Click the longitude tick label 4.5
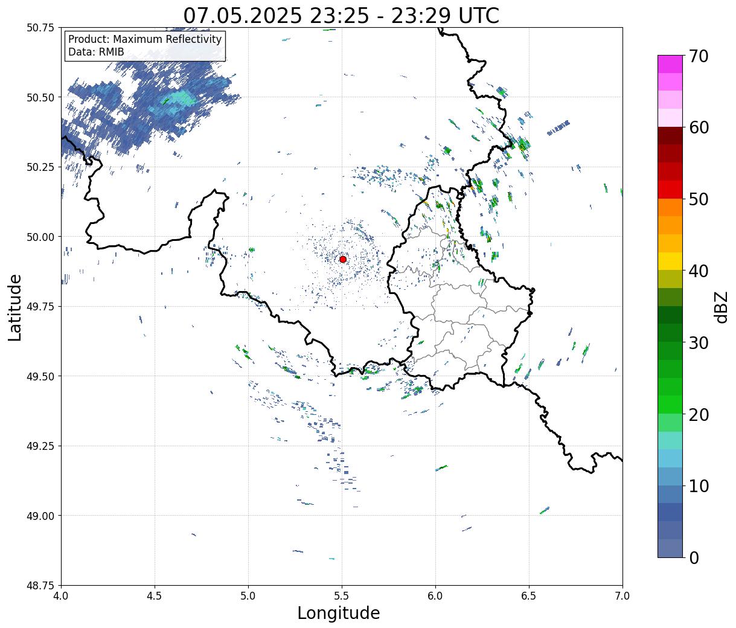The image size is (736, 628). (155, 596)
